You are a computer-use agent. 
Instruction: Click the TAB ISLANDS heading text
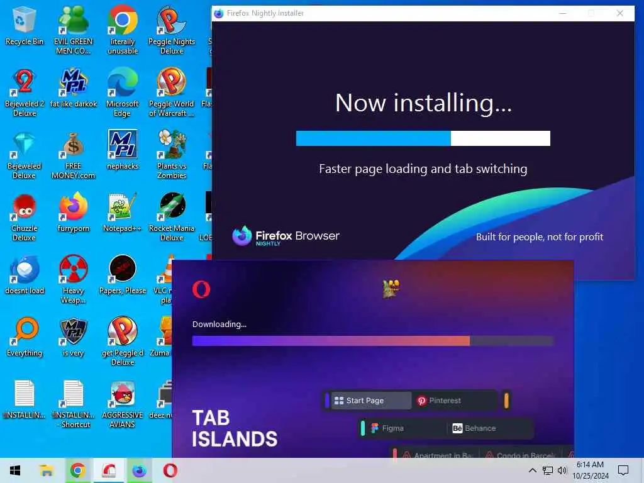pos(235,428)
